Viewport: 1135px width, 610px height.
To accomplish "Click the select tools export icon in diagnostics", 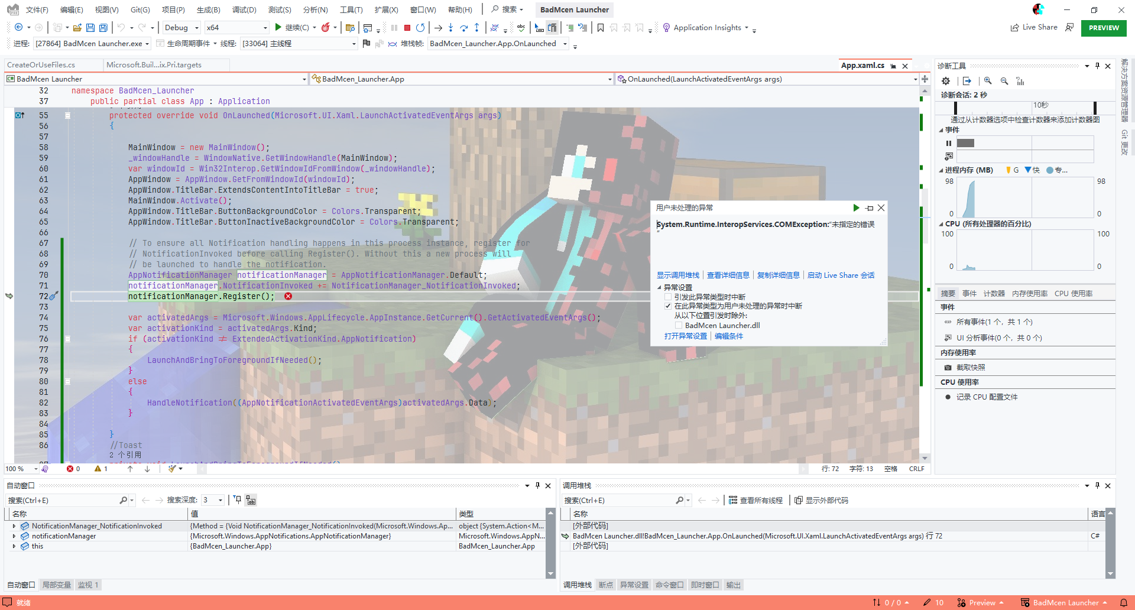I will [x=967, y=81].
